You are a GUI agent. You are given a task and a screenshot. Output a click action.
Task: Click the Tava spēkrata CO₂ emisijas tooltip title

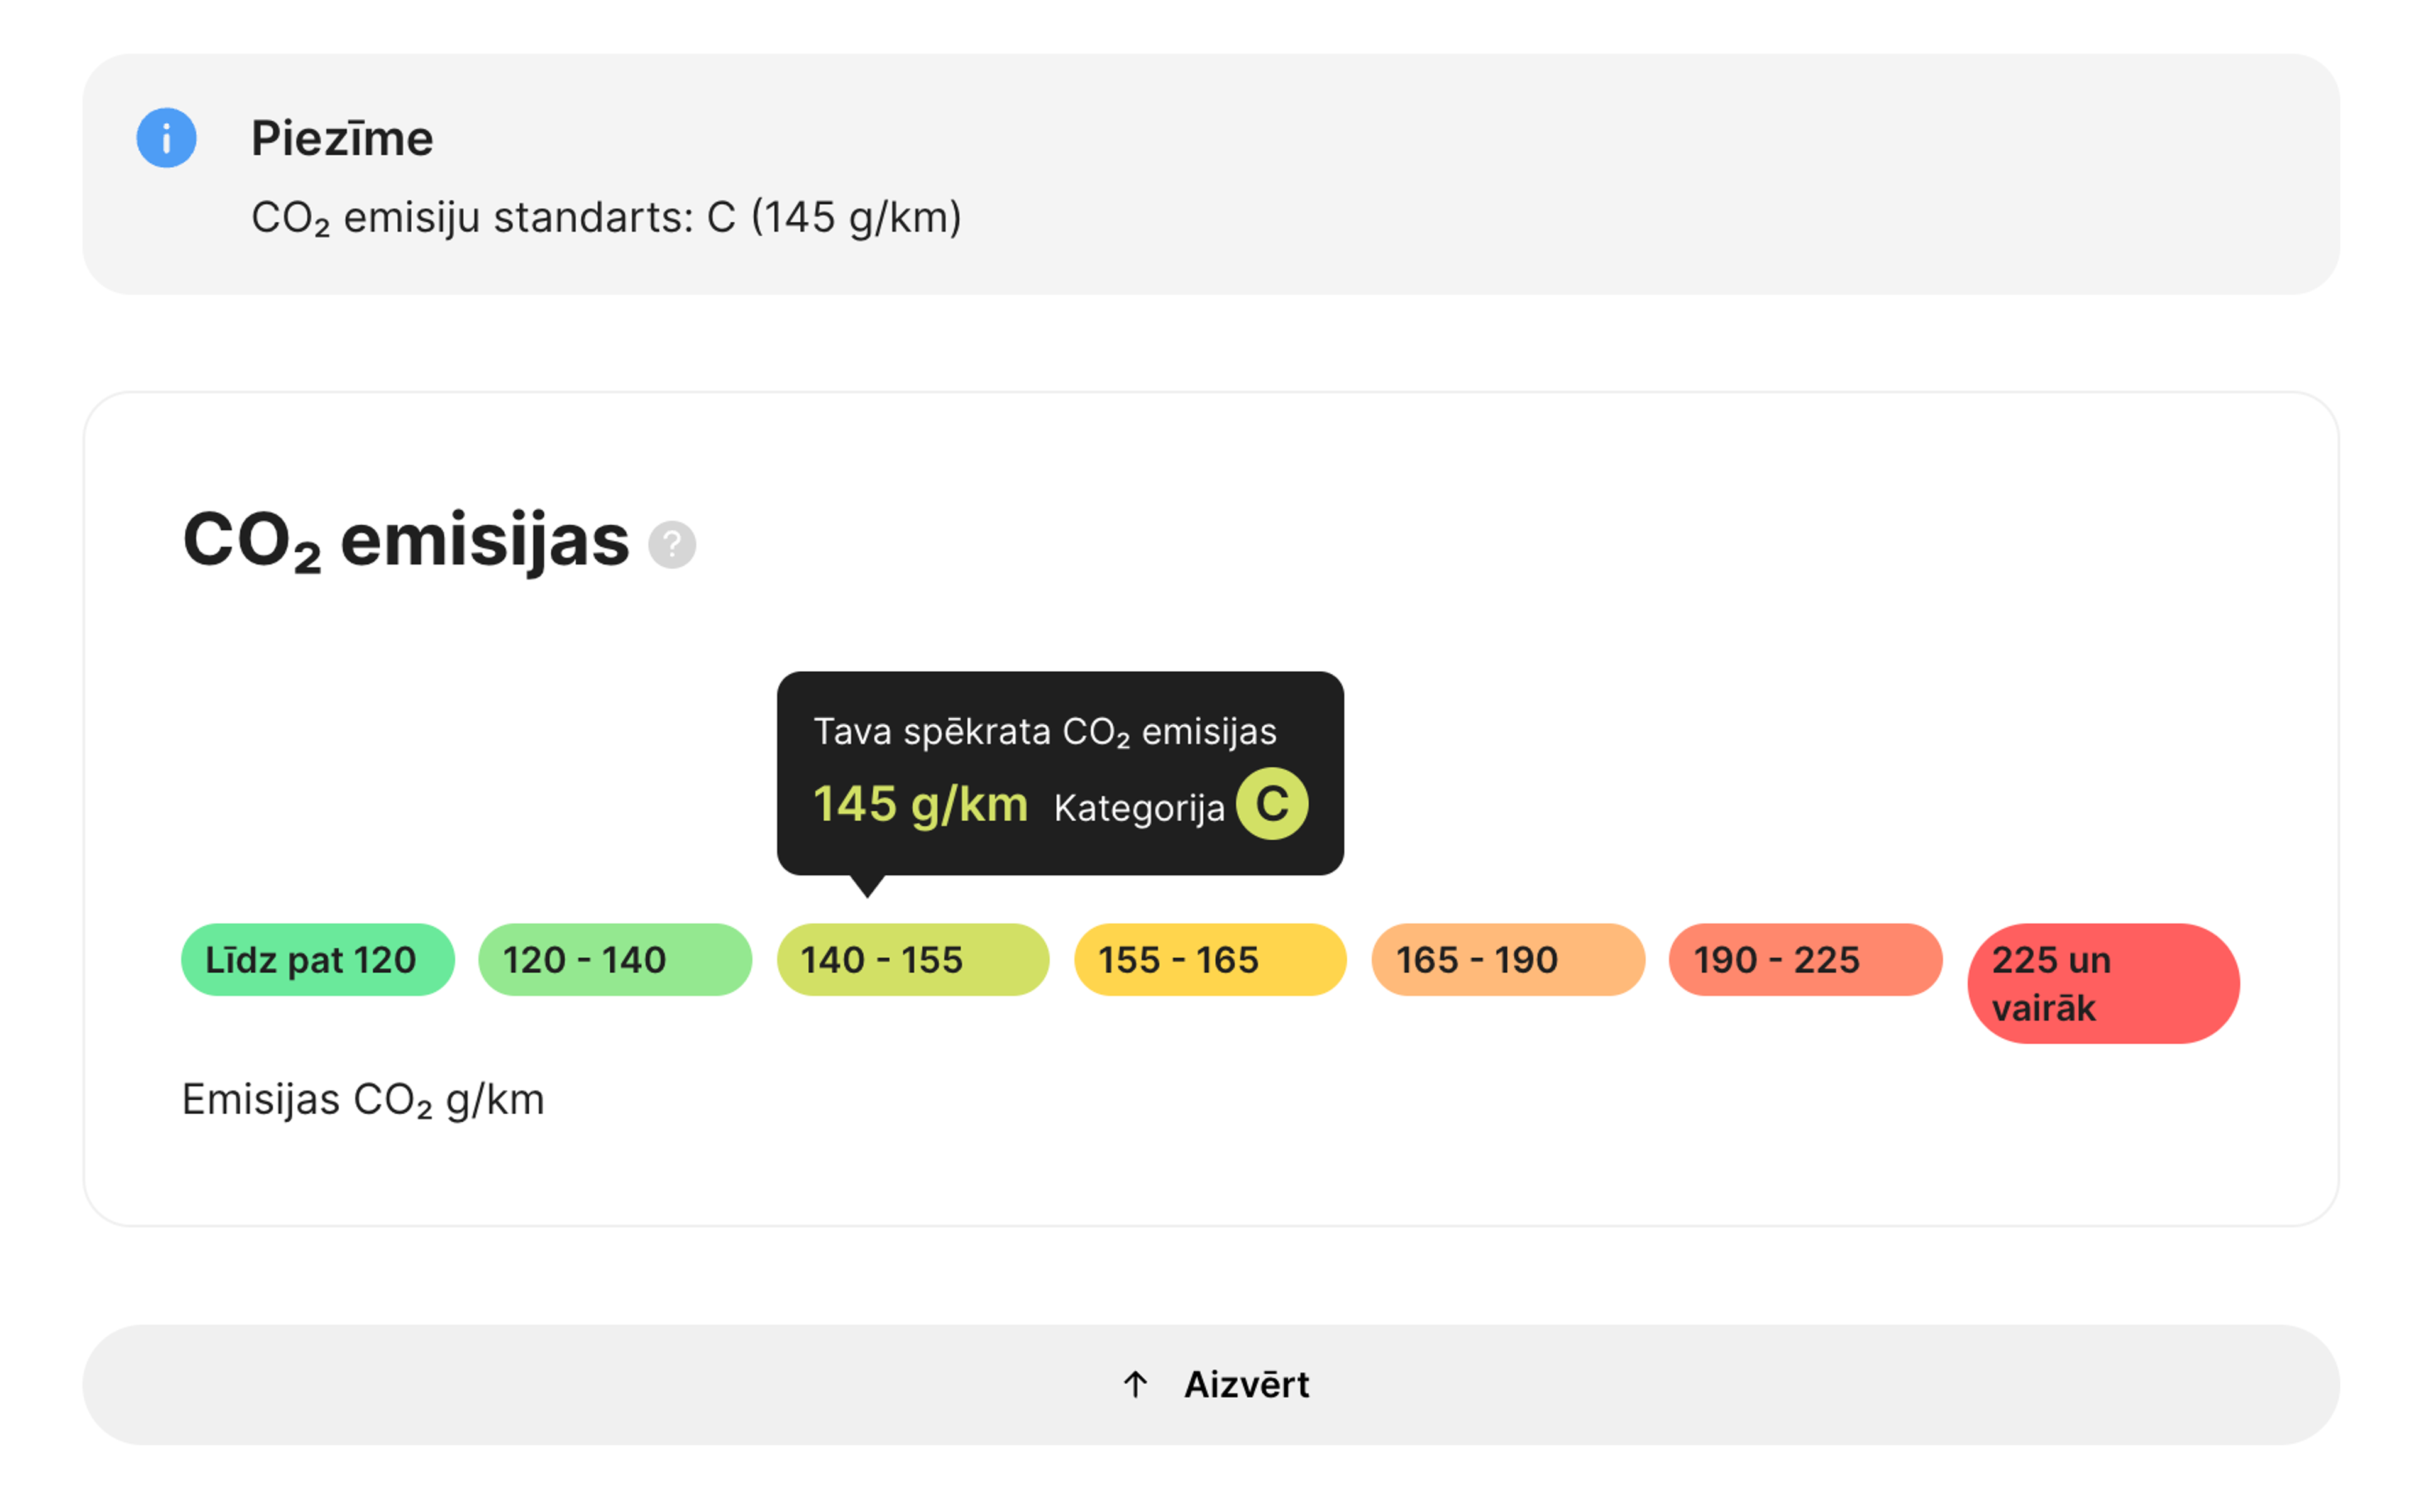[x=1044, y=732]
